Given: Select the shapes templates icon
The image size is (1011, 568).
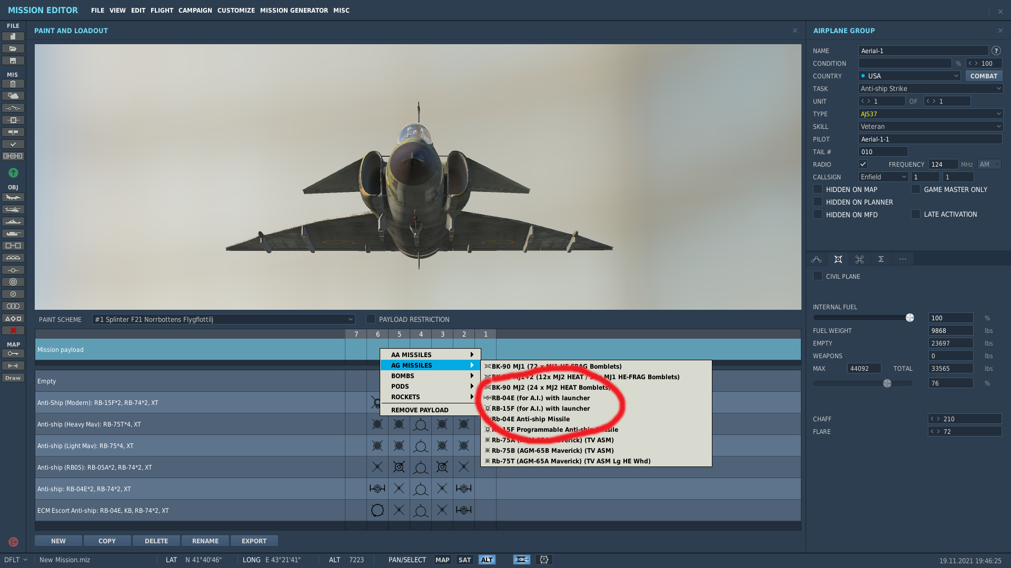Looking at the screenshot, I should [x=13, y=318].
